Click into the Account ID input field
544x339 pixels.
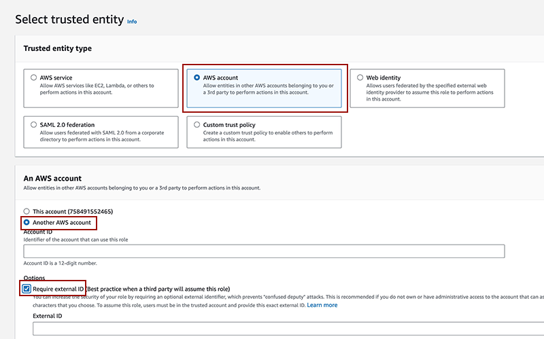(264, 251)
